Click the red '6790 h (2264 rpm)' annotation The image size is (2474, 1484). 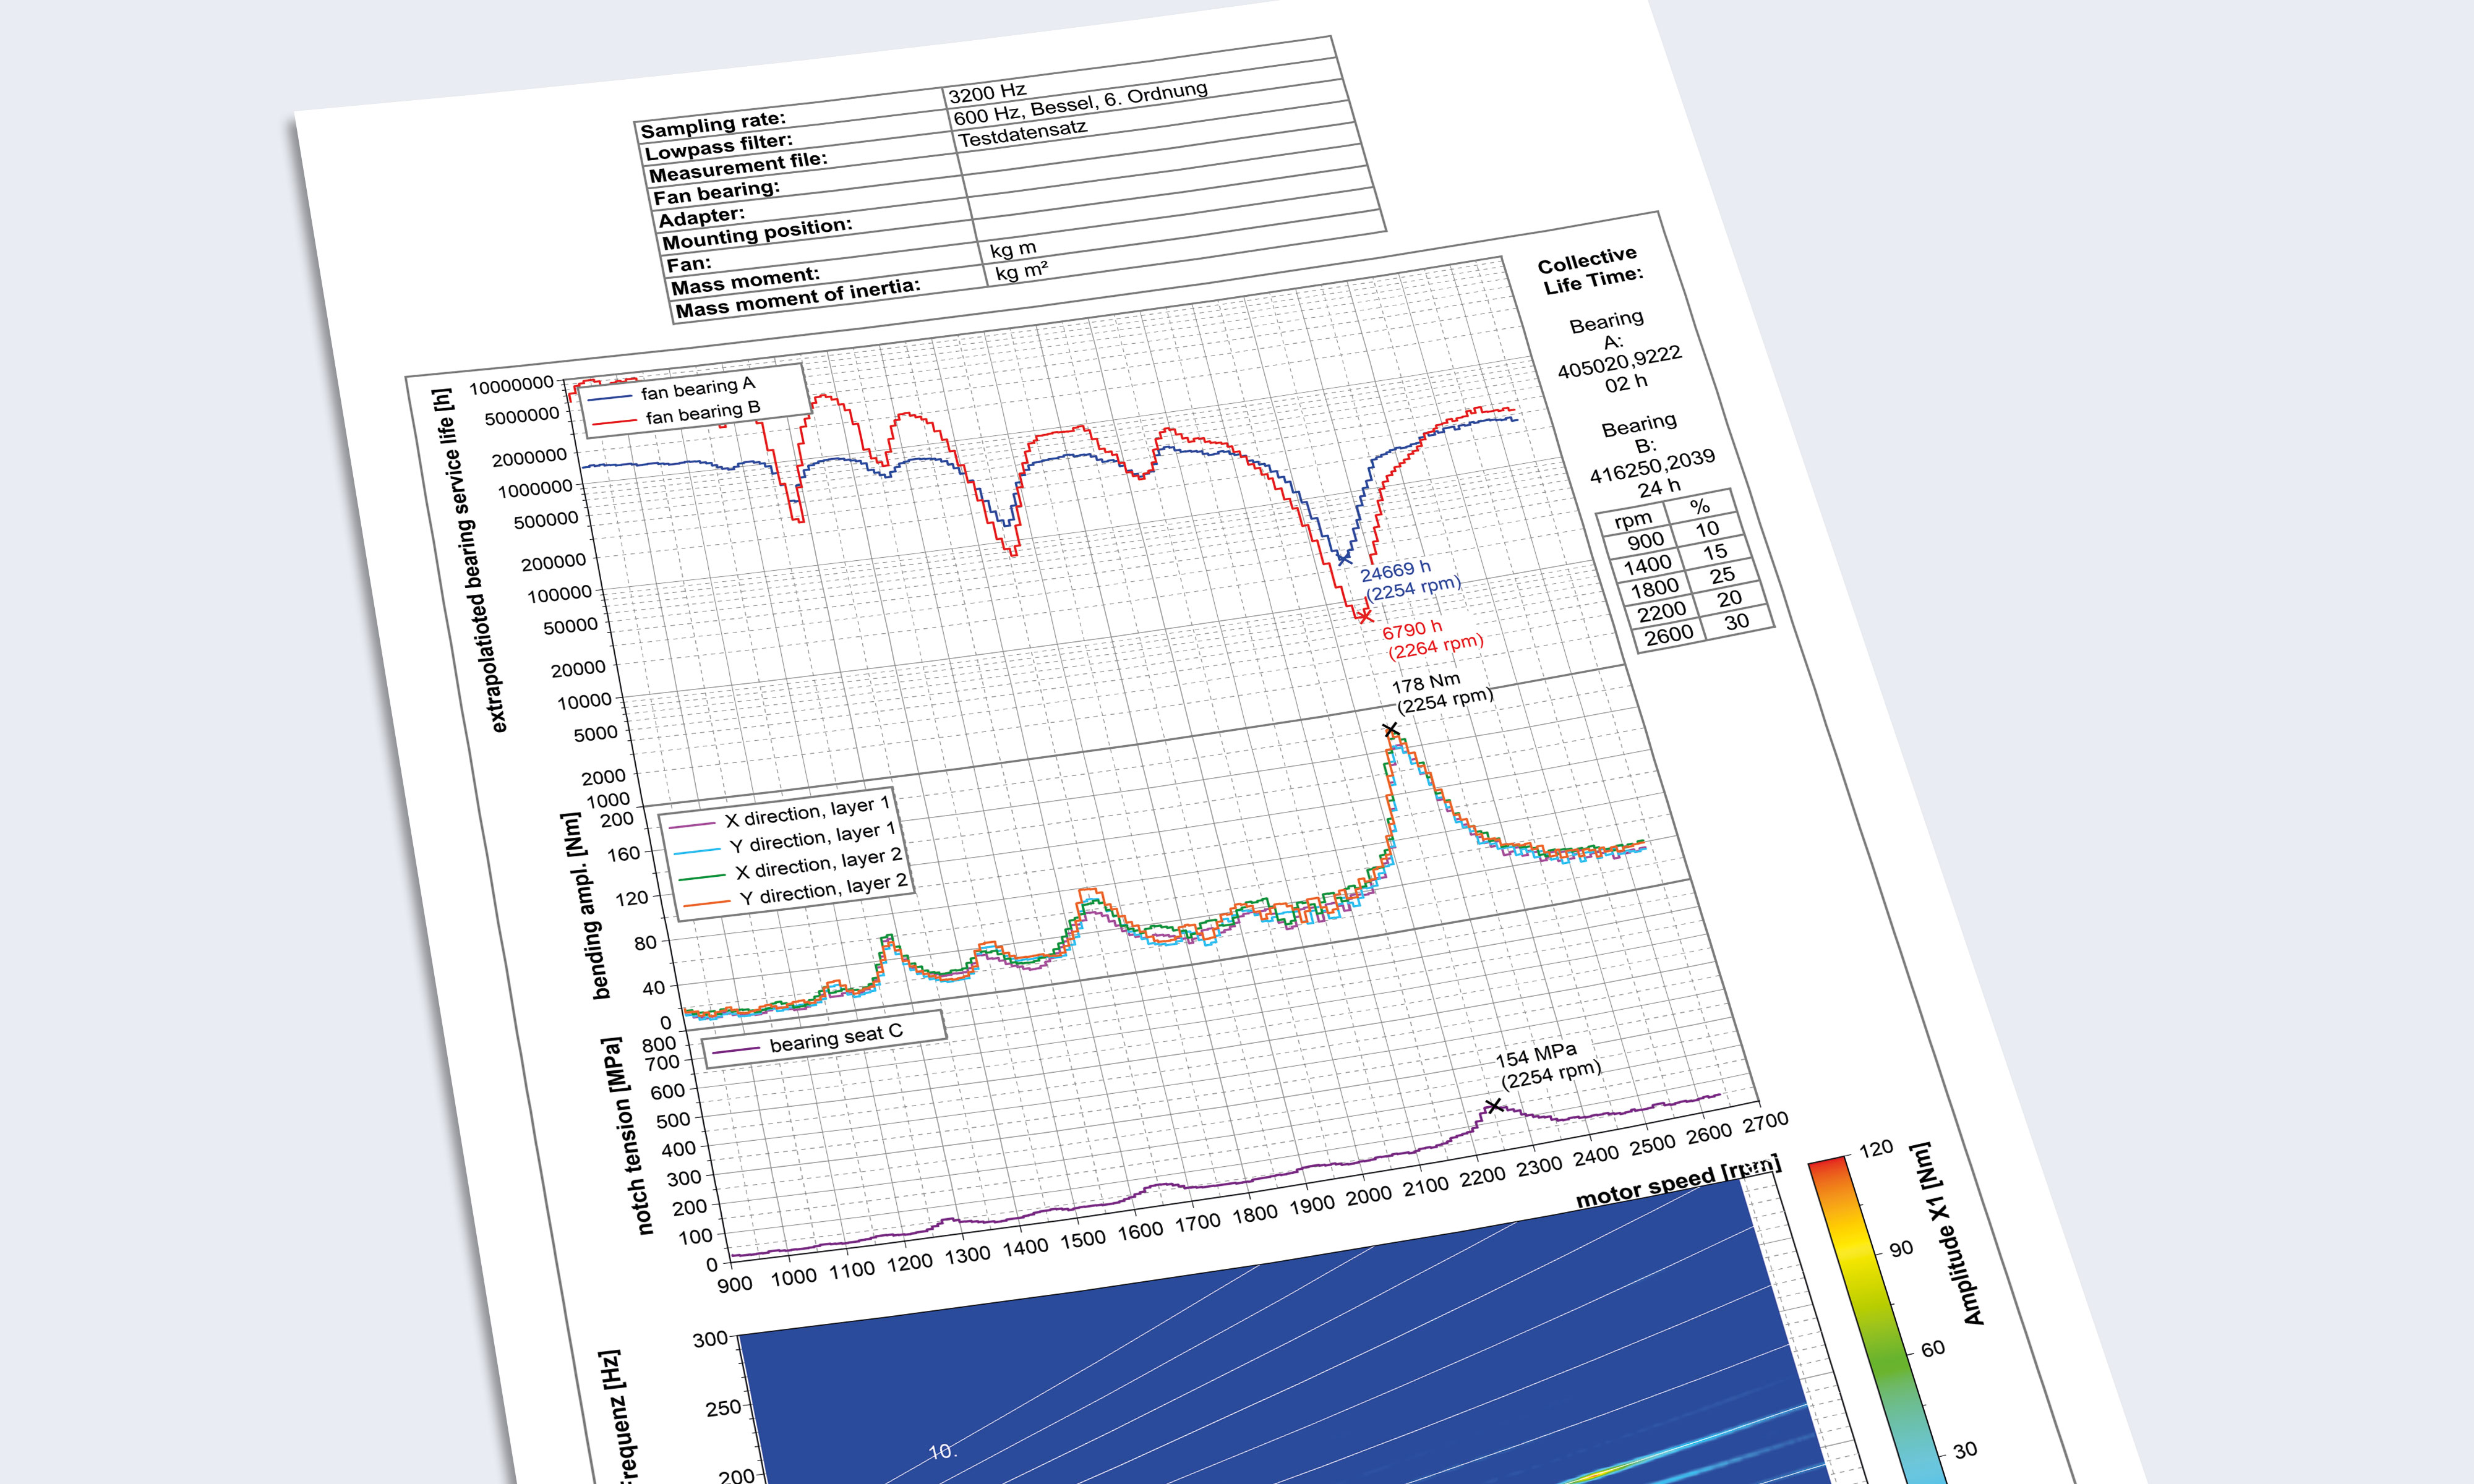[1433, 638]
